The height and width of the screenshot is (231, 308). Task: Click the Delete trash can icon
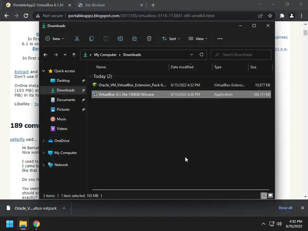[149, 39]
